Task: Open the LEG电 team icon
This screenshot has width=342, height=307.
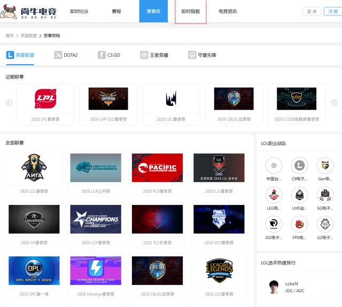Action: (274, 195)
